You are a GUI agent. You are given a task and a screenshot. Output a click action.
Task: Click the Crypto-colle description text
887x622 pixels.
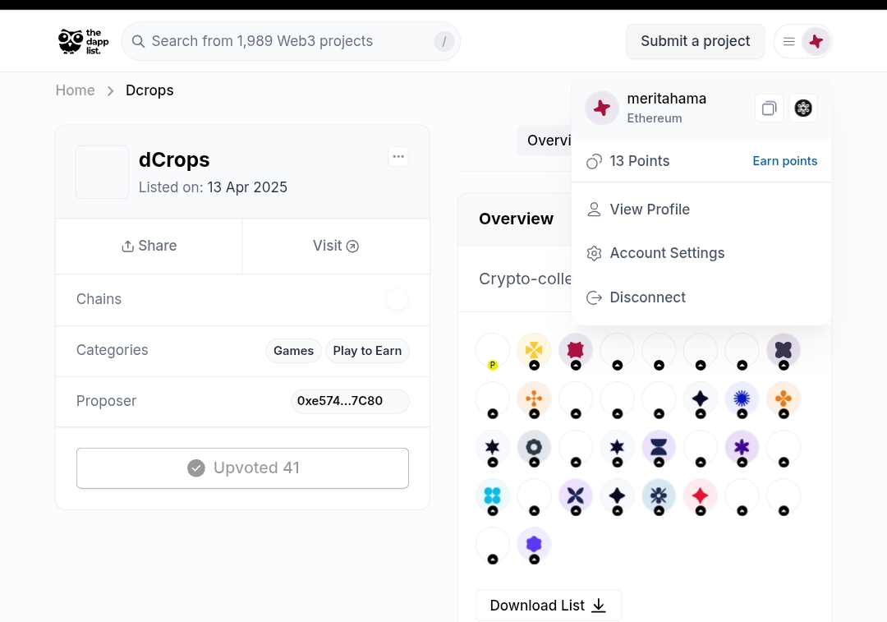pos(526,279)
